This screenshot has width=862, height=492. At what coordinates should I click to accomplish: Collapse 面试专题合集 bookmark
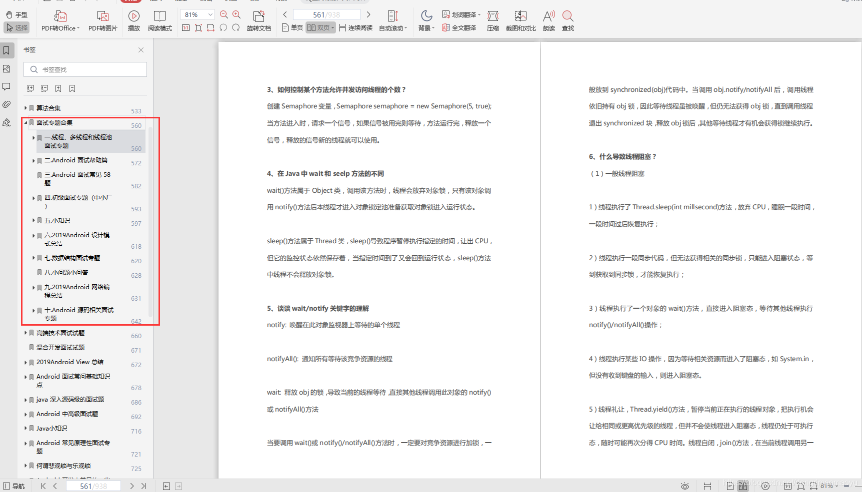point(25,122)
